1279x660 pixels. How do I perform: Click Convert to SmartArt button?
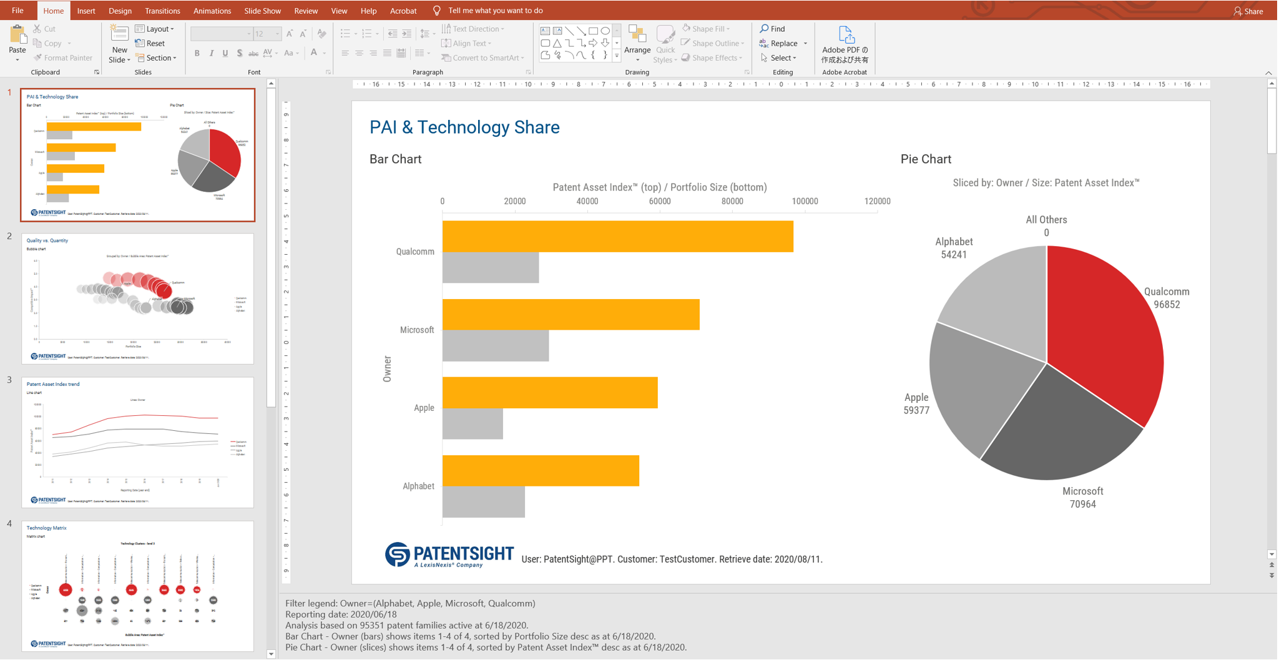pyautogui.click(x=483, y=57)
